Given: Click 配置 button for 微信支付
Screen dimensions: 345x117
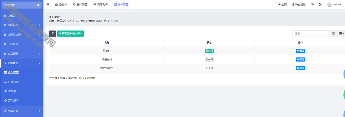Looking at the screenshot, I should point(300,60).
